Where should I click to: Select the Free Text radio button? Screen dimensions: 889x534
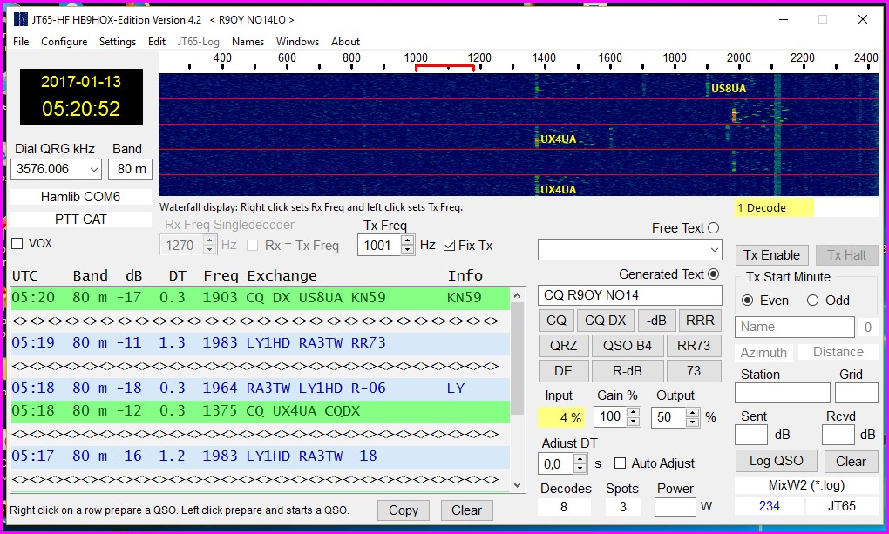click(x=714, y=228)
